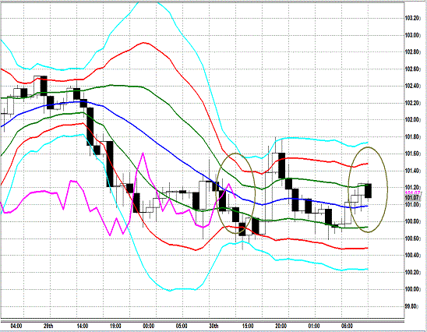Pick the 15:00 time axis label
427x332 pixels.
coord(248,326)
